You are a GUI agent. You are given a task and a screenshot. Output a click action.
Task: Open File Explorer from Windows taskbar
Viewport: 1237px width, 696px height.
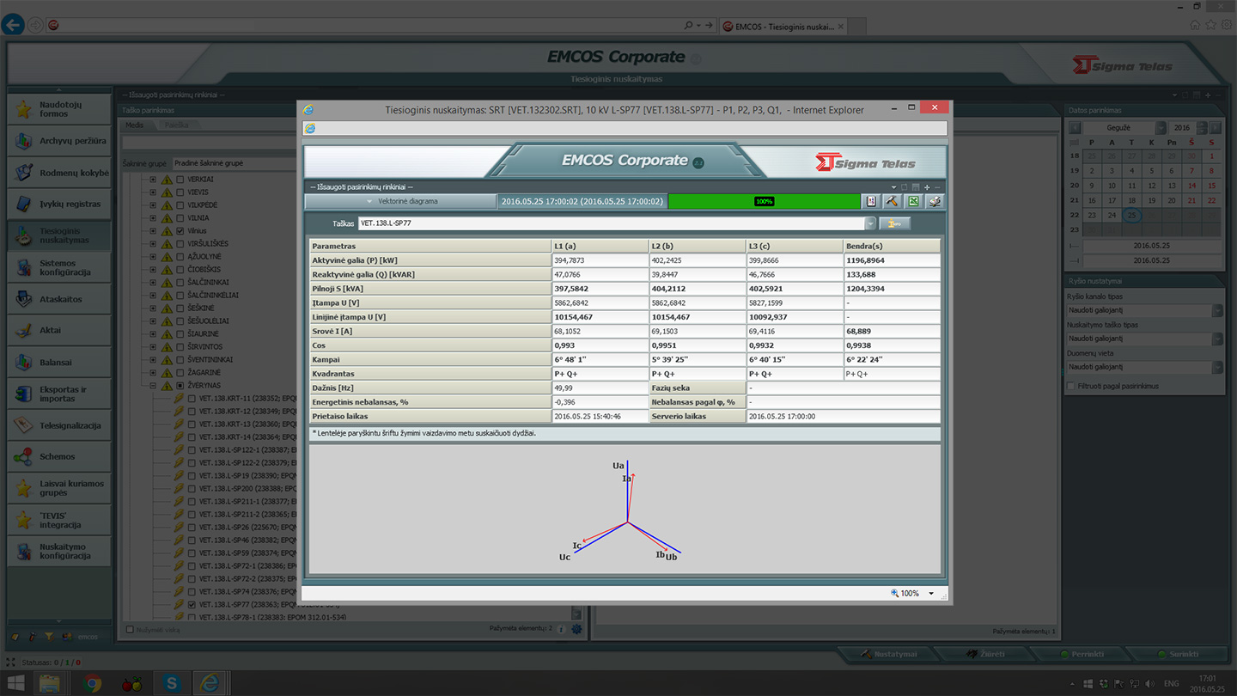[50, 684]
